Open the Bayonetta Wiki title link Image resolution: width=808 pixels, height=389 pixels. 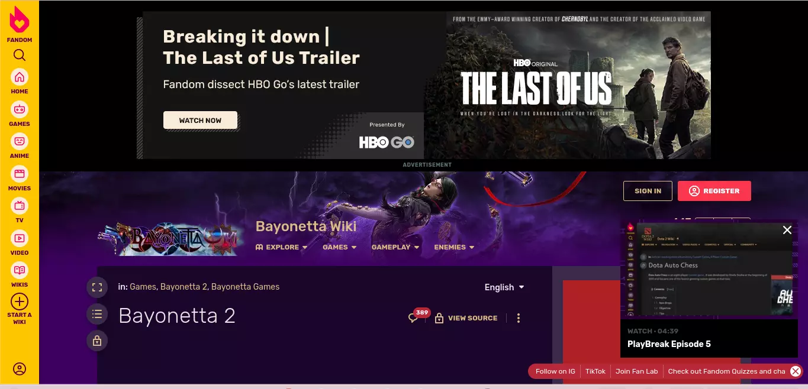306,226
